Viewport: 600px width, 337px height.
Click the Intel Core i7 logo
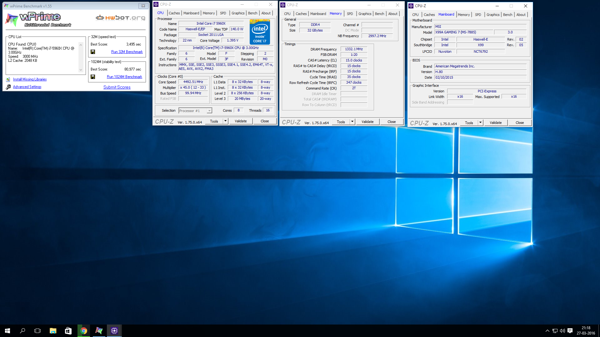pyautogui.click(x=260, y=32)
